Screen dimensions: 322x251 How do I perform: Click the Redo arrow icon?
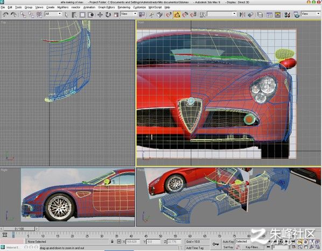14,15
